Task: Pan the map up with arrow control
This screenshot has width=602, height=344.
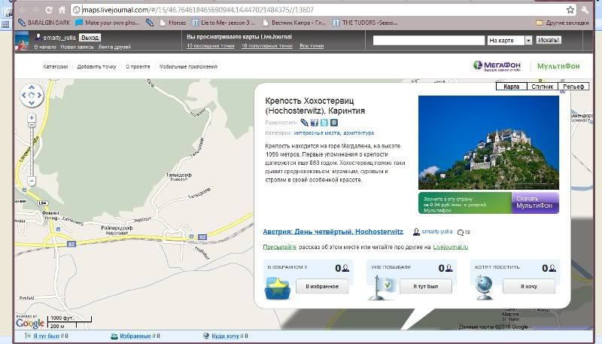Action: (32, 87)
